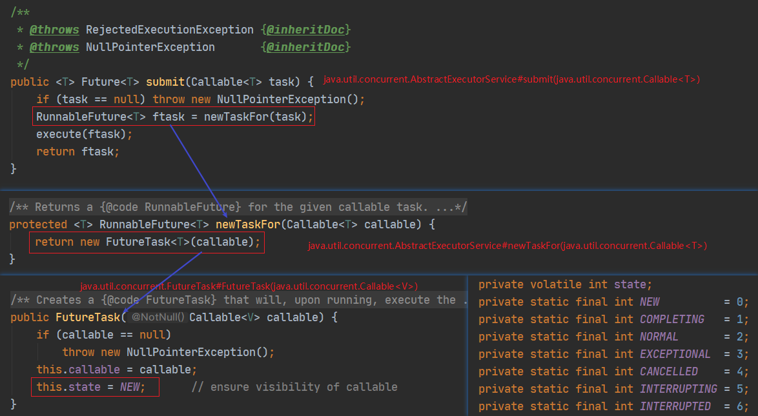Click the Callable<T> callable parameter of newTaskFor
This screenshot has height=416, width=758.
(352, 224)
